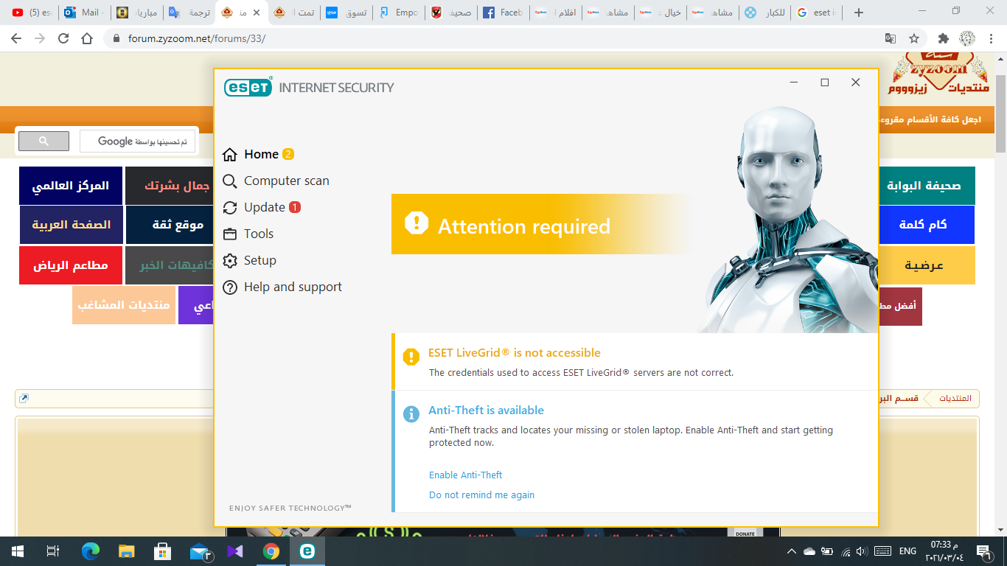Open Task View on the taskbar

coord(53,551)
